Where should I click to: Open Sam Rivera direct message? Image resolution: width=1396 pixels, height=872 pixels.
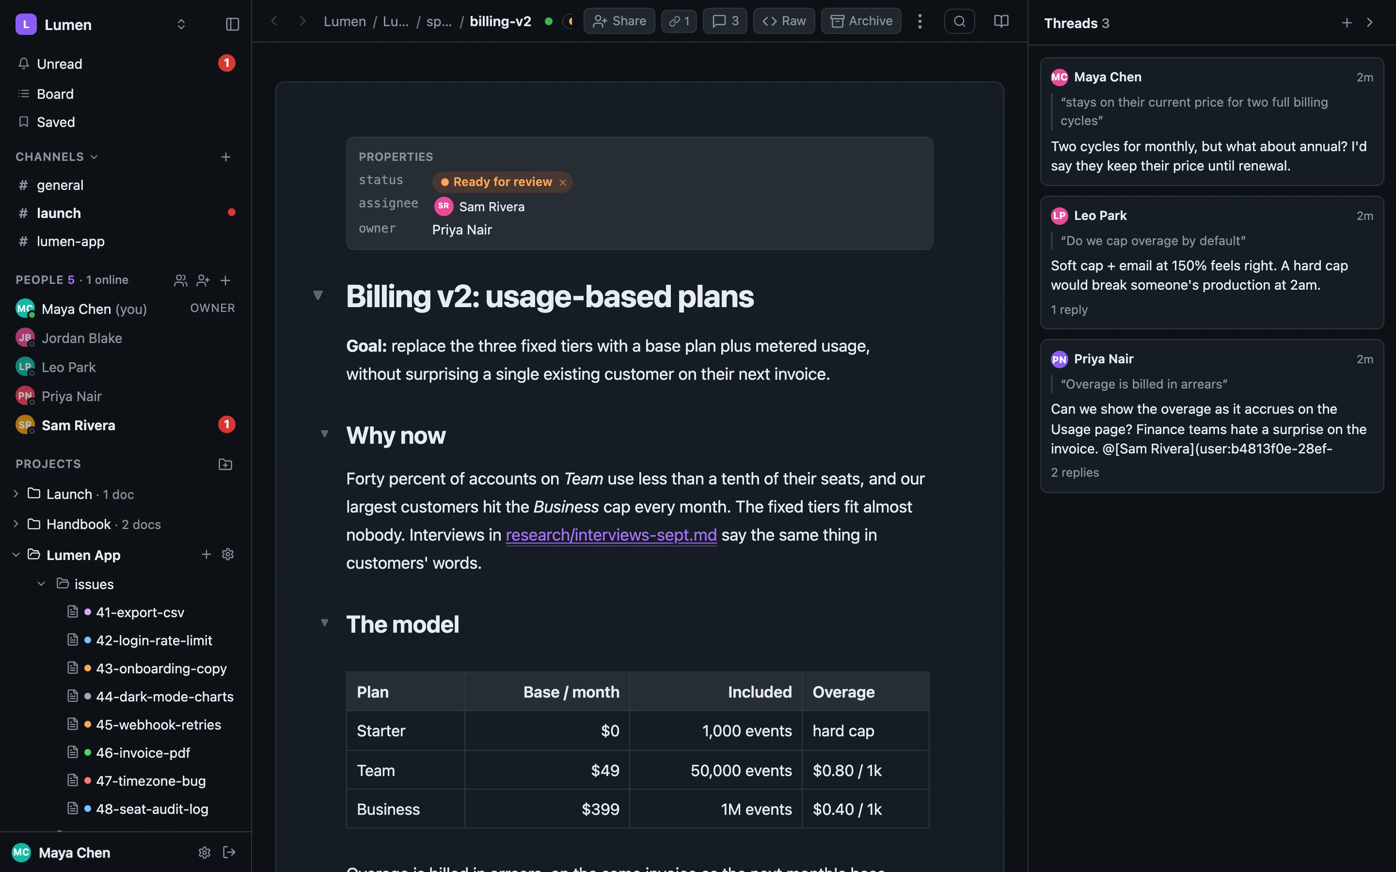(126, 425)
